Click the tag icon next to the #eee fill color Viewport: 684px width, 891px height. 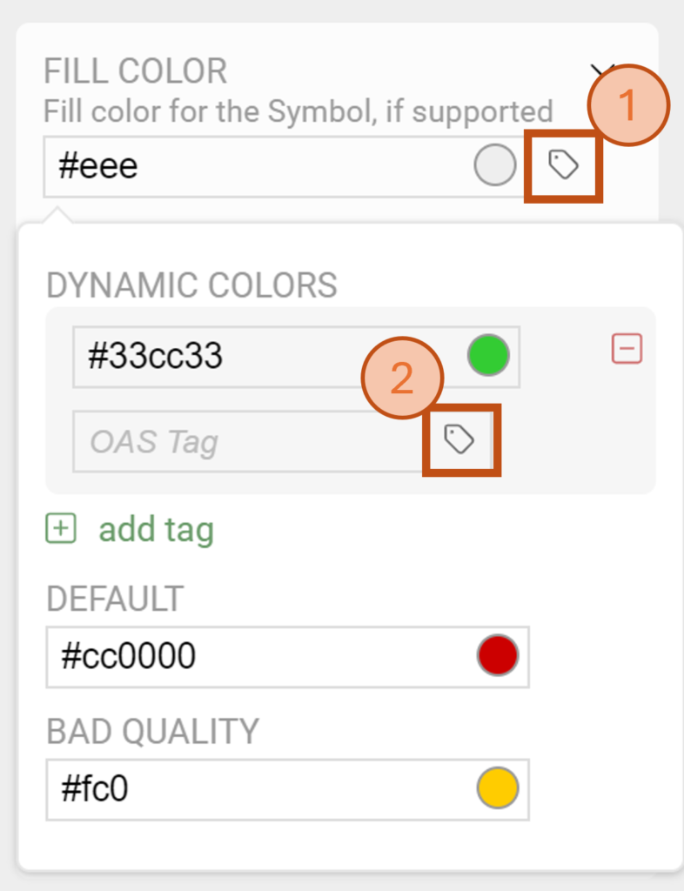(x=561, y=164)
